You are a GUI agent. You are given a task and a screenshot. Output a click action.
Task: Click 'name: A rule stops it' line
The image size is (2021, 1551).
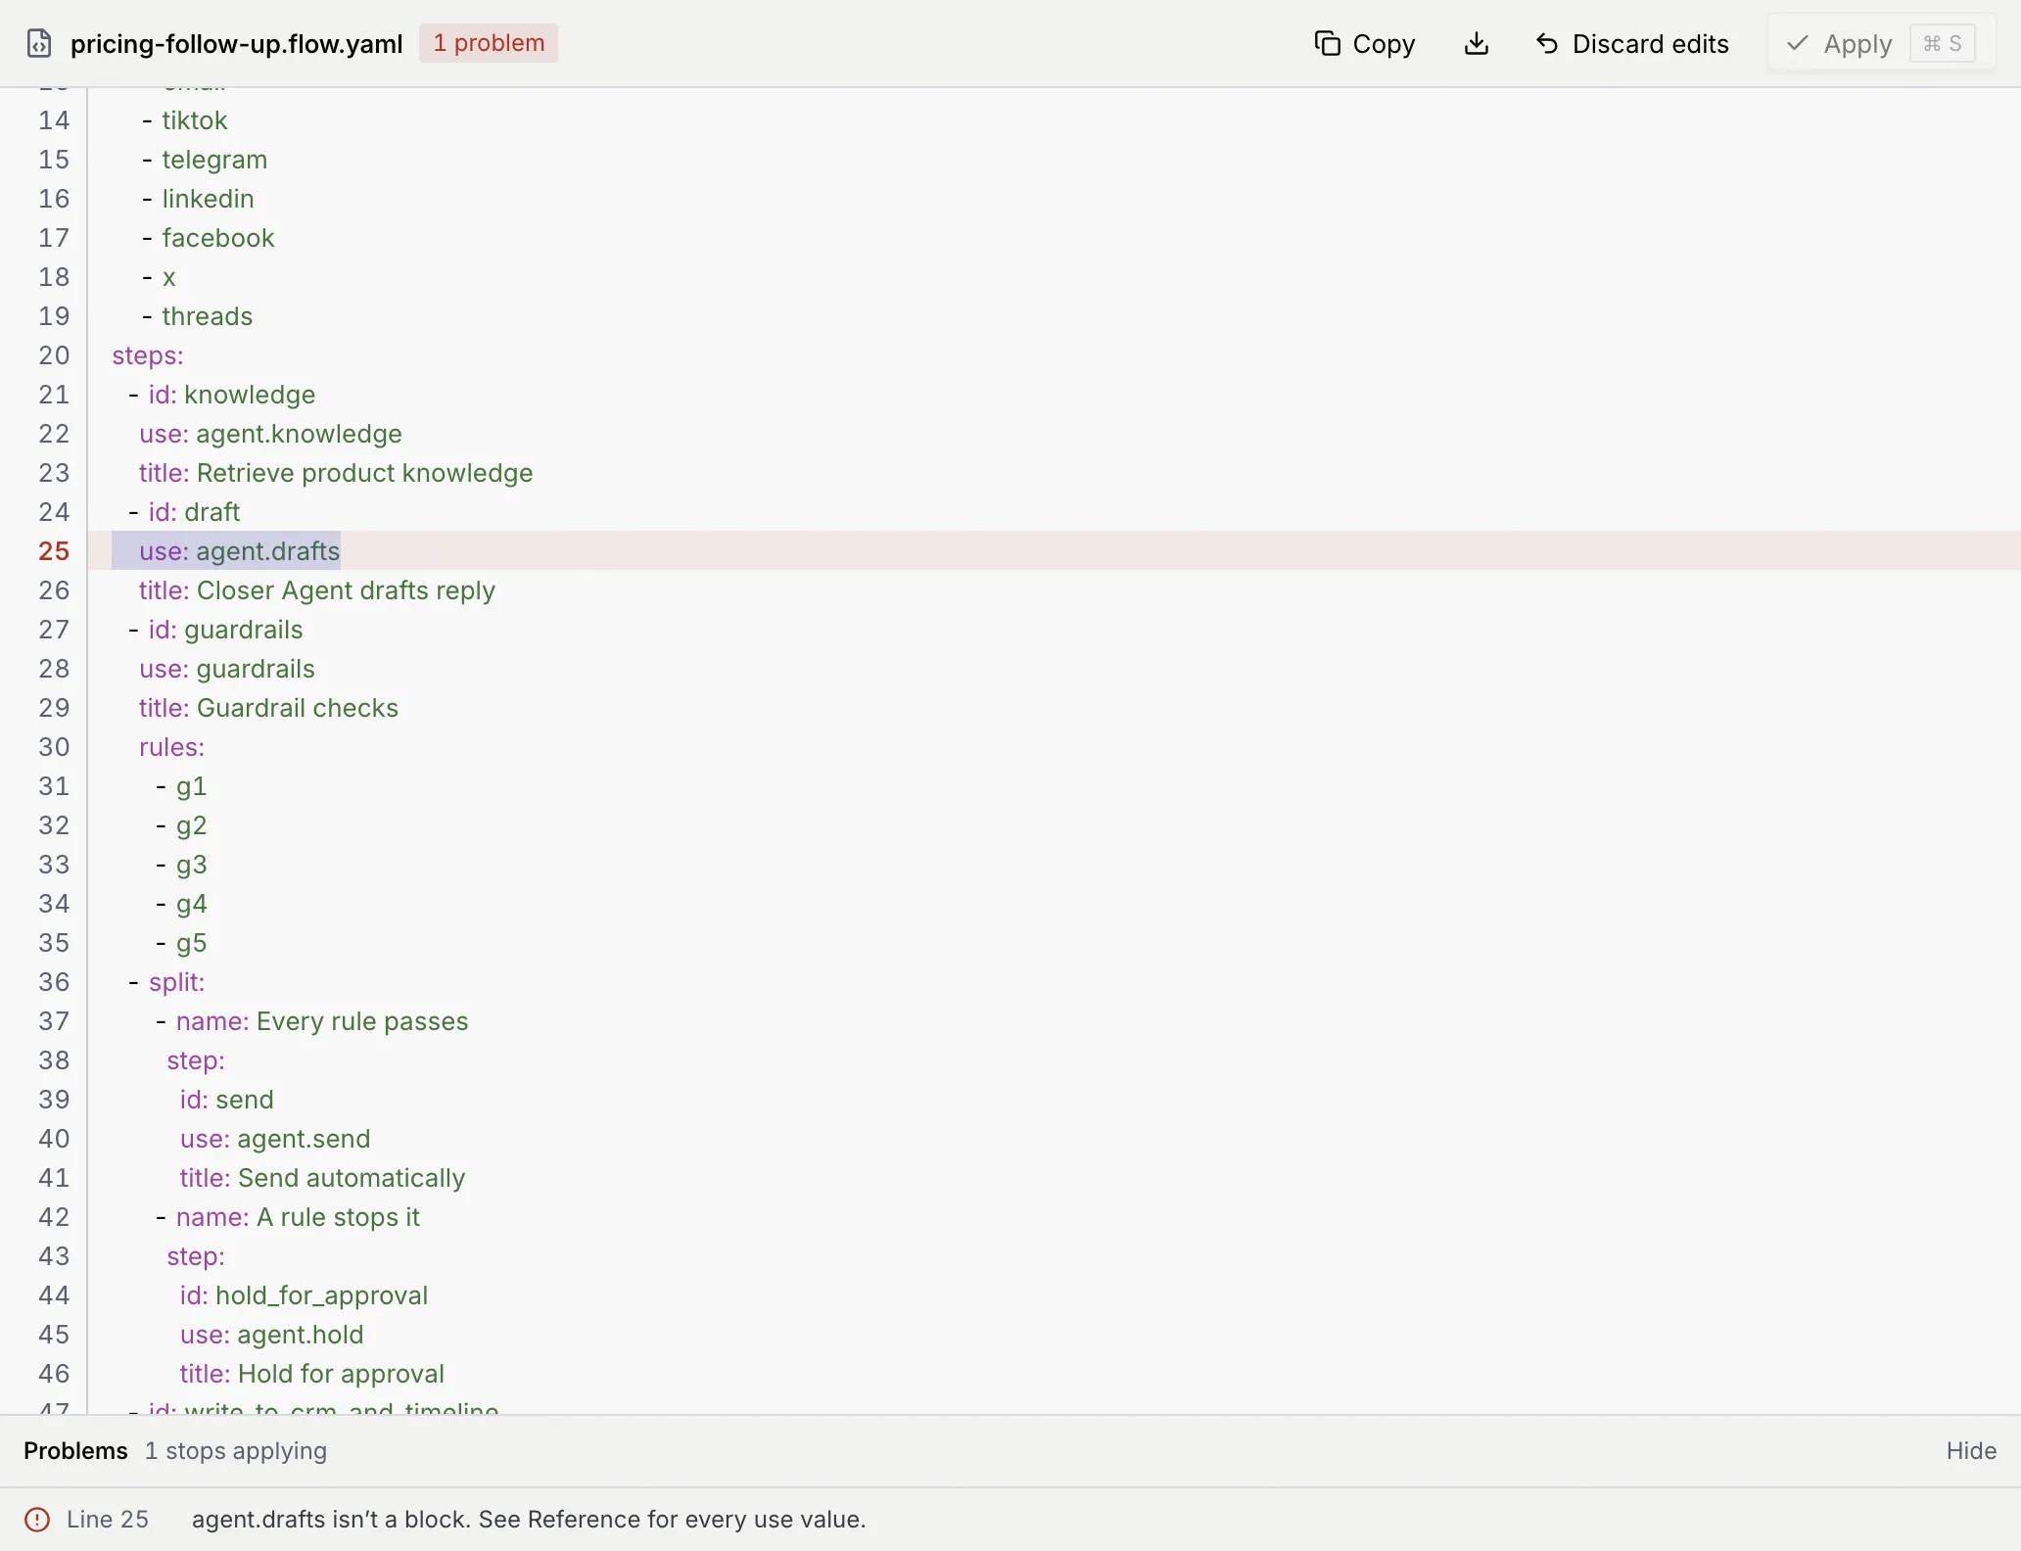point(298,1217)
